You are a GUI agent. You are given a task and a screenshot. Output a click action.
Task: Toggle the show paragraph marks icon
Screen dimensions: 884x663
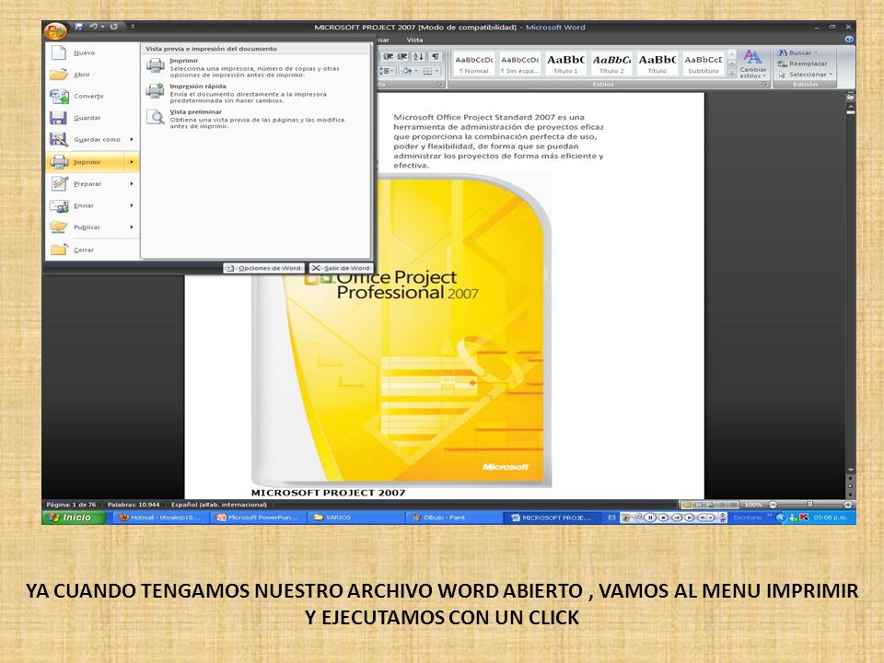436,56
